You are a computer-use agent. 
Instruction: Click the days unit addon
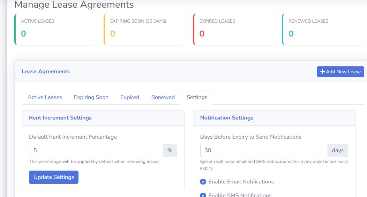[338, 150]
